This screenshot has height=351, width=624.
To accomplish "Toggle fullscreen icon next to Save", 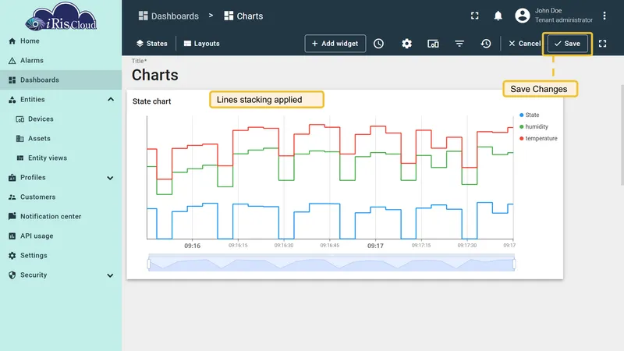I will coord(602,44).
